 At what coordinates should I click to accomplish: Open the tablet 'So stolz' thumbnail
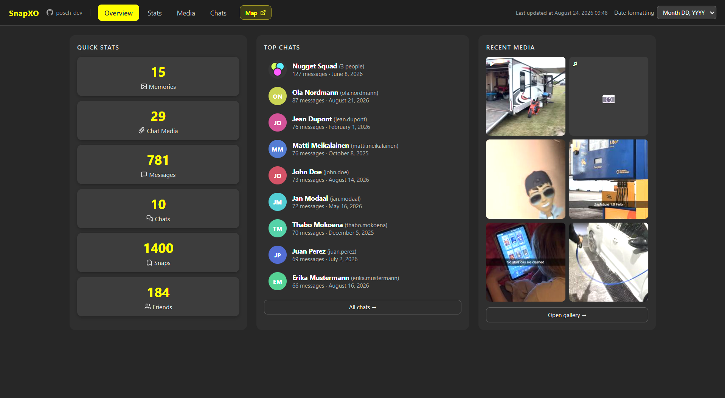pos(526,262)
